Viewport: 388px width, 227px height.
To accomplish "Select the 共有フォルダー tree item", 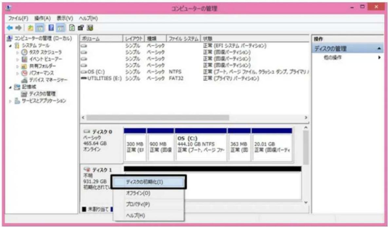I will [x=43, y=66].
